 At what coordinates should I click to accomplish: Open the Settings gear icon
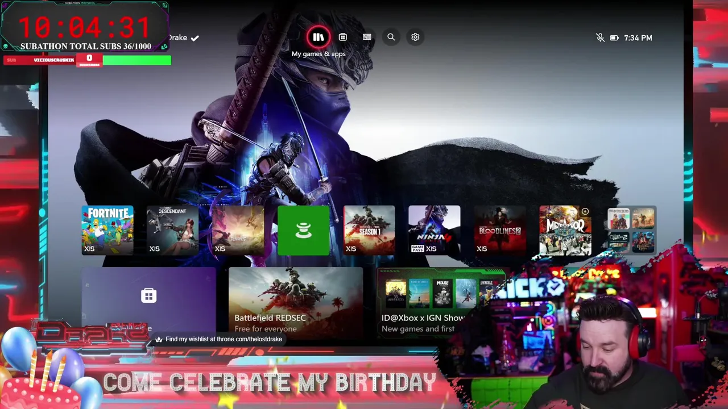(x=415, y=37)
